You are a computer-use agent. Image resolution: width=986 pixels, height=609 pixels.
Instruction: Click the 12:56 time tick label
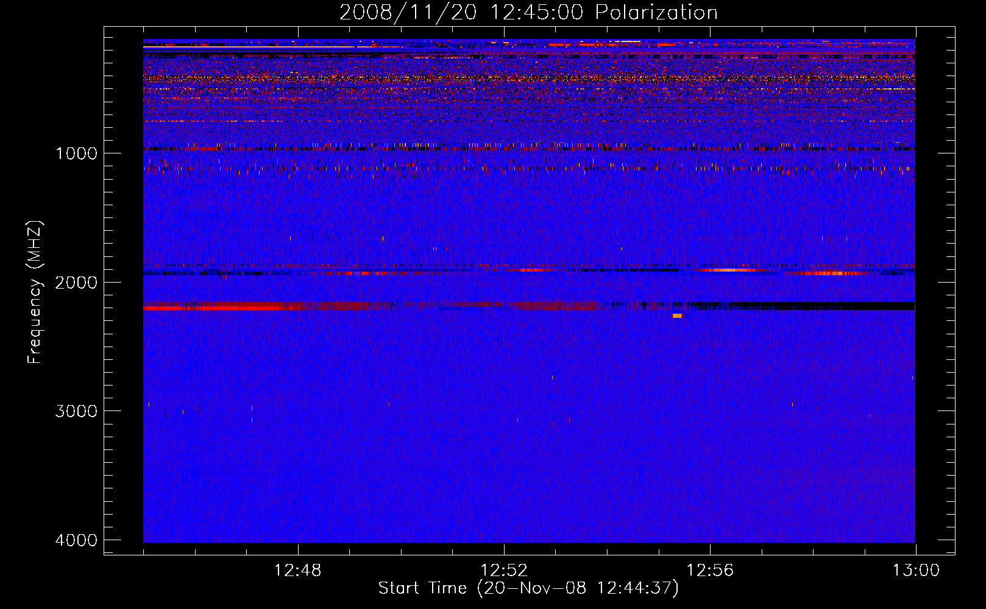coord(710,571)
